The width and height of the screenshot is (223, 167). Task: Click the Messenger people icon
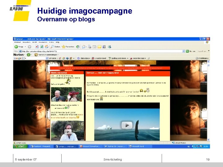[x=109, y=47]
